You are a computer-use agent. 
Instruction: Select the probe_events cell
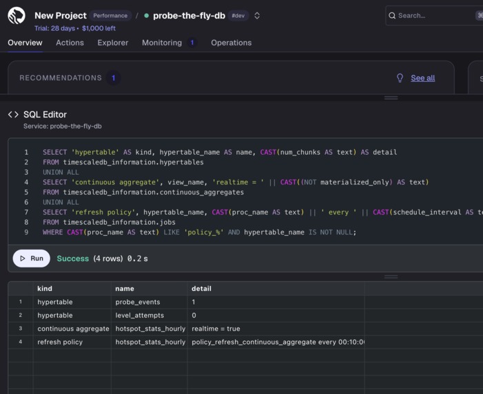pyautogui.click(x=149, y=302)
